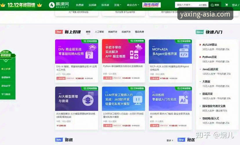Click the ¥429.00 price on LLM course

pos(126,126)
